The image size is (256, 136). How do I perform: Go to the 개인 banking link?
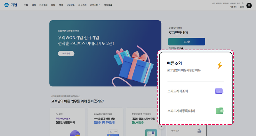click(x=213, y=3)
